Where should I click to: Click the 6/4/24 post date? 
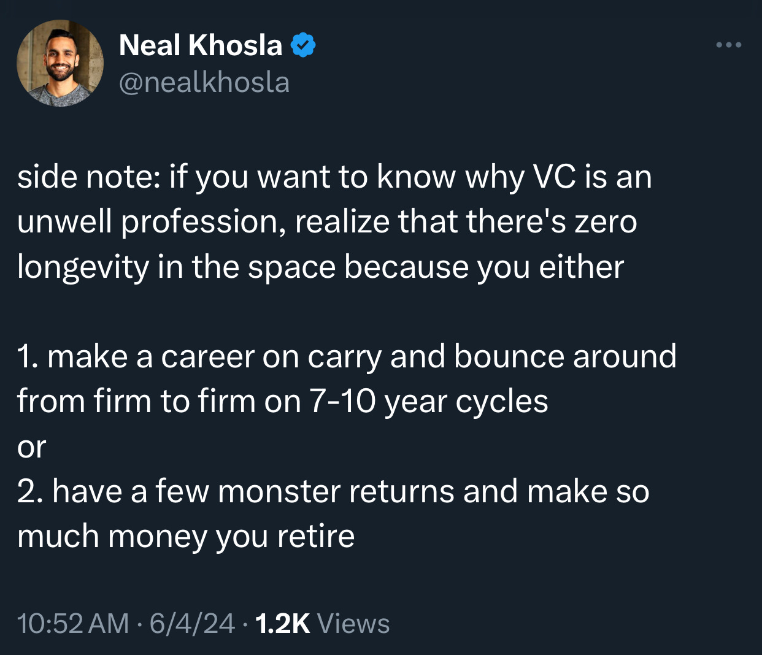click(x=191, y=623)
